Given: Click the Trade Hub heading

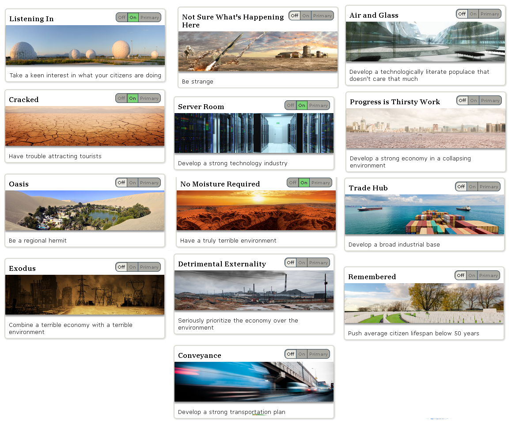Looking at the screenshot, I should coord(368,188).
